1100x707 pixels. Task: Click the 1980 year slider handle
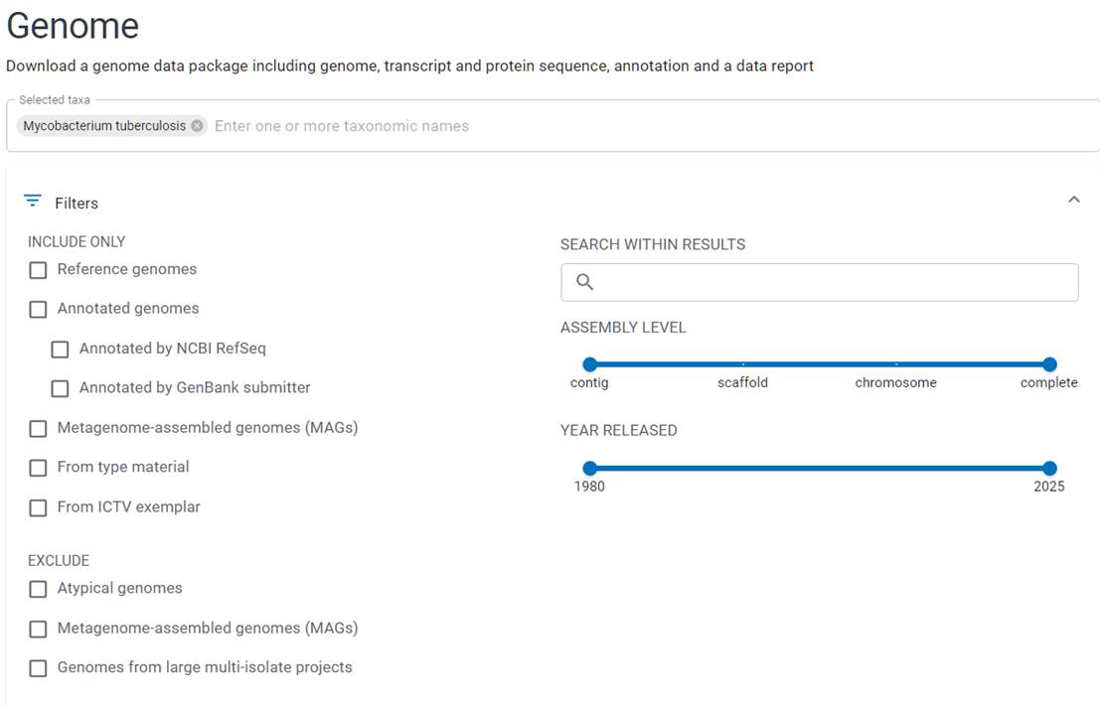[x=590, y=468]
